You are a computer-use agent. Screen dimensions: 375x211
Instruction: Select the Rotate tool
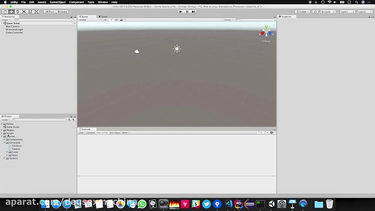[17, 12]
